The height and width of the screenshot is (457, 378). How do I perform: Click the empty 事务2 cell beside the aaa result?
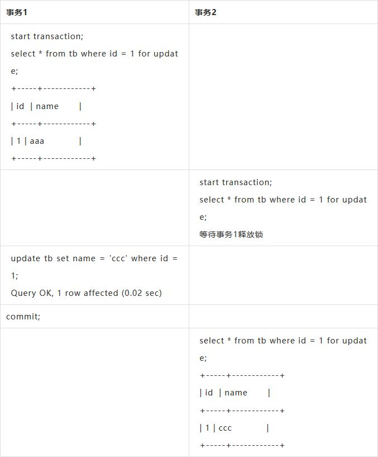click(x=283, y=97)
